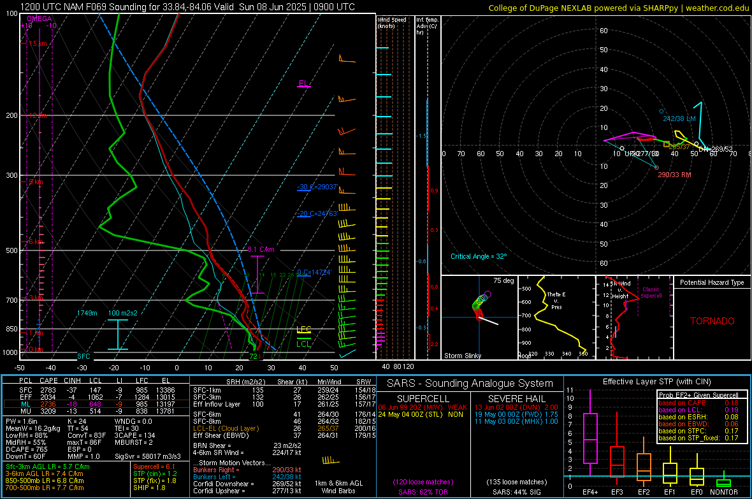
Task: Click the 'Wind Speed (knots)' header
Action: [392, 22]
